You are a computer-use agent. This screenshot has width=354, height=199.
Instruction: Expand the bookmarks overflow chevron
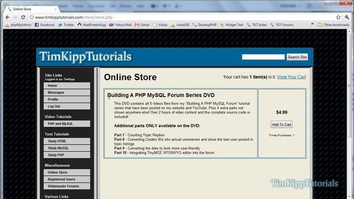coord(313,24)
